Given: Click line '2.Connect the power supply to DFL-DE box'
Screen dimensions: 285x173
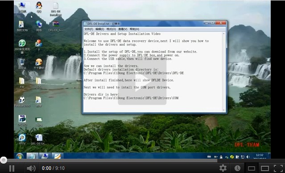Looking at the screenshot, I should [x=132, y=55].
